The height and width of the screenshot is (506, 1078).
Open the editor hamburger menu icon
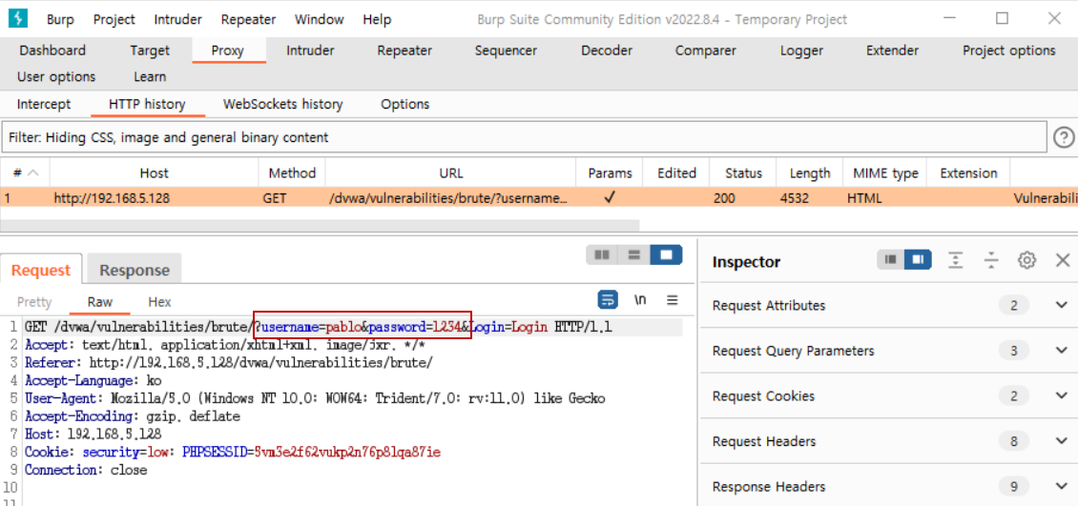pyautogui.click(x=673, y=300)
